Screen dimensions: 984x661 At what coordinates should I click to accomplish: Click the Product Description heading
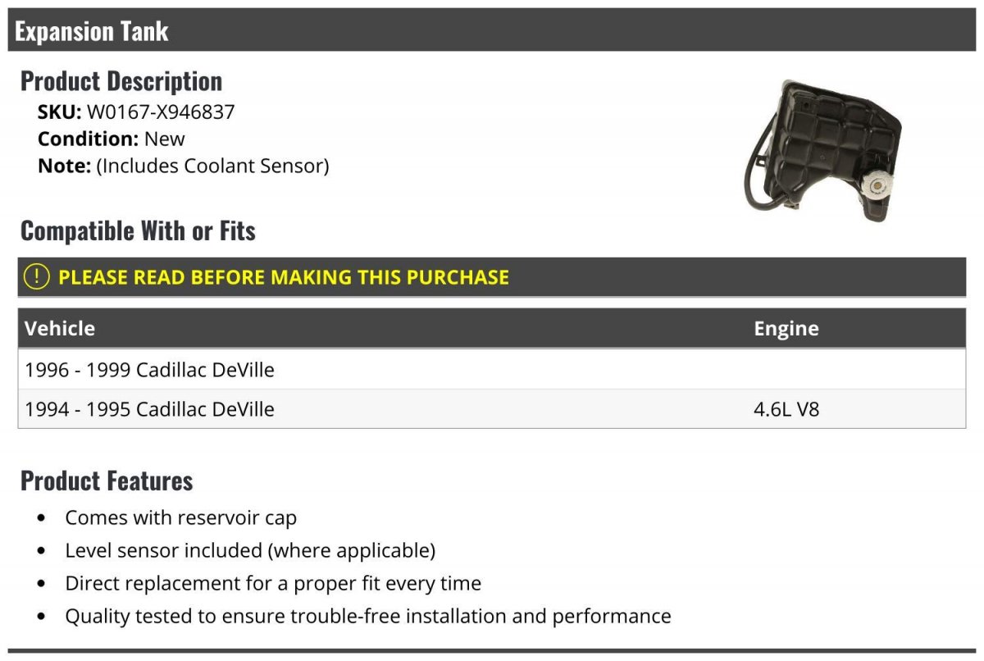click(121, 81)
